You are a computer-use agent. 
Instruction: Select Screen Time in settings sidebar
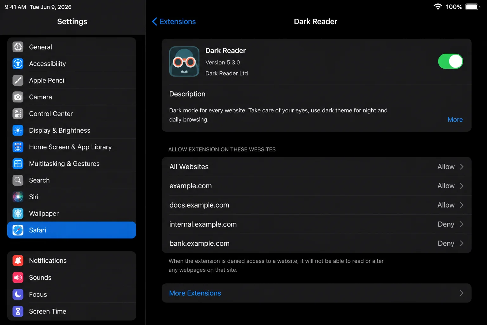tap(72, 311)
